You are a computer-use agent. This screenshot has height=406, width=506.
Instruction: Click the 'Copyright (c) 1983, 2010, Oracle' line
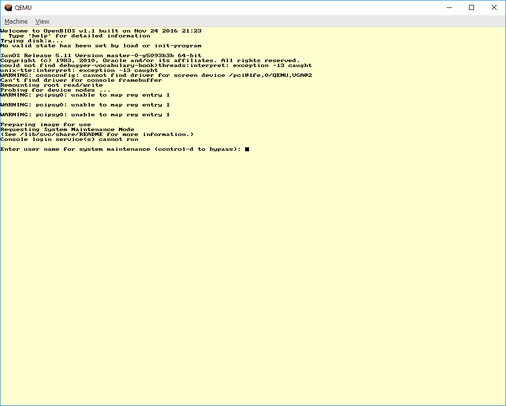[150, 60]
